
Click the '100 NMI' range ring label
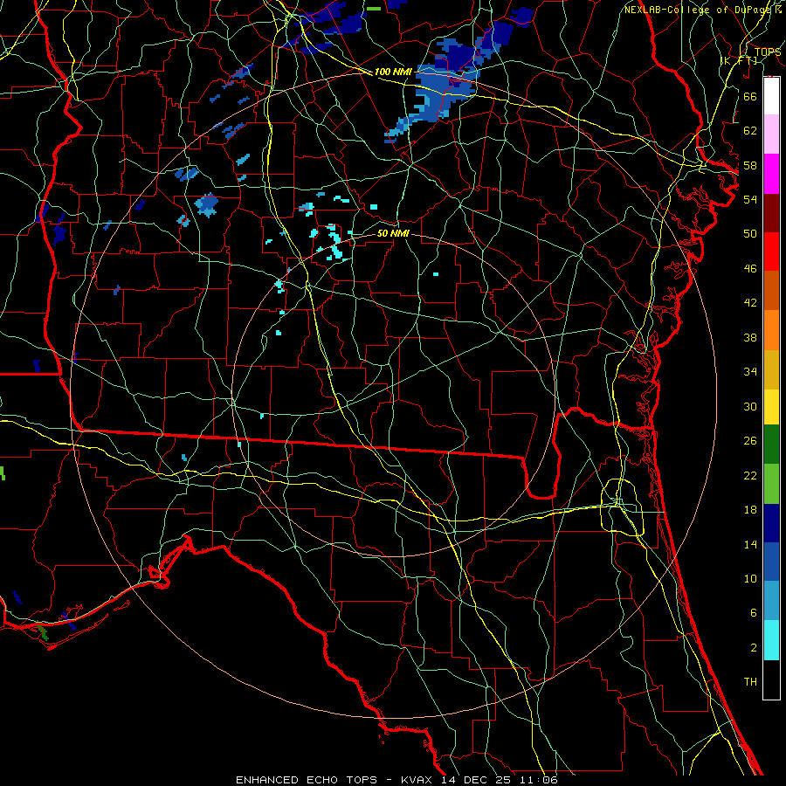(393, 72)
